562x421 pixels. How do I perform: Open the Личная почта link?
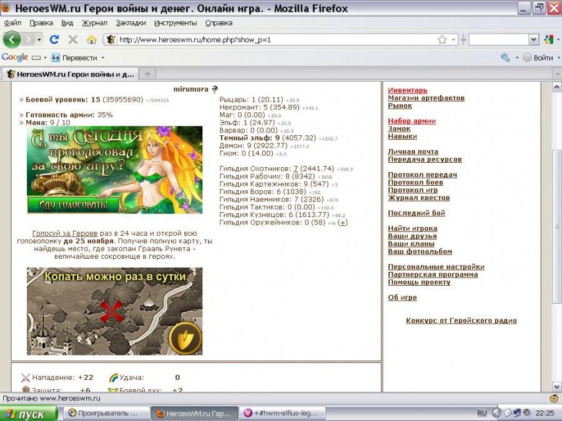(x=413, y=152)
